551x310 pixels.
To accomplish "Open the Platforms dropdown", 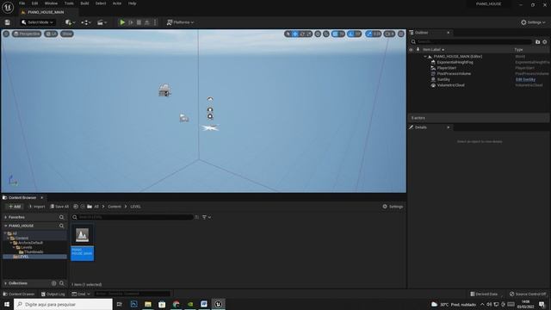I will (180, 22).
